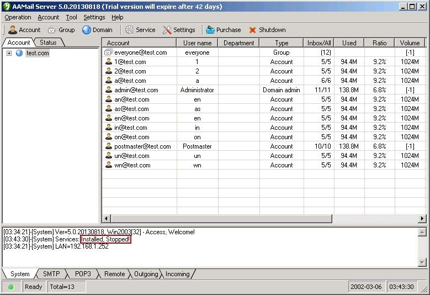Sort by the Volume column header
This screenshot has width=430, height=295.
coord(410,43)
